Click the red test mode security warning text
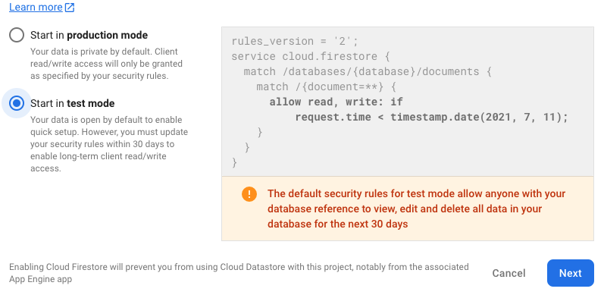 click(416, 209)
